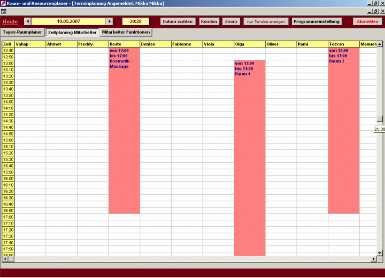The height and width of the screenshot is (278, 385).
Task: Select Olga's Raum 1 appointment
Action: 250,158
